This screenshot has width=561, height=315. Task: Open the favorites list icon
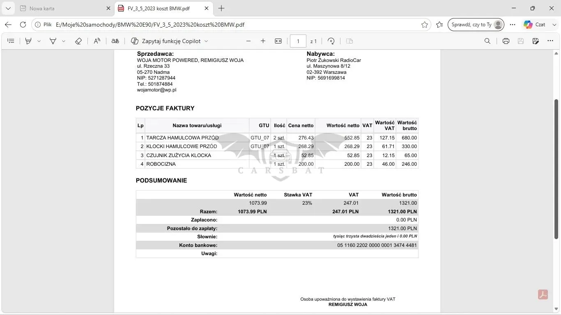tap(439, 25)
